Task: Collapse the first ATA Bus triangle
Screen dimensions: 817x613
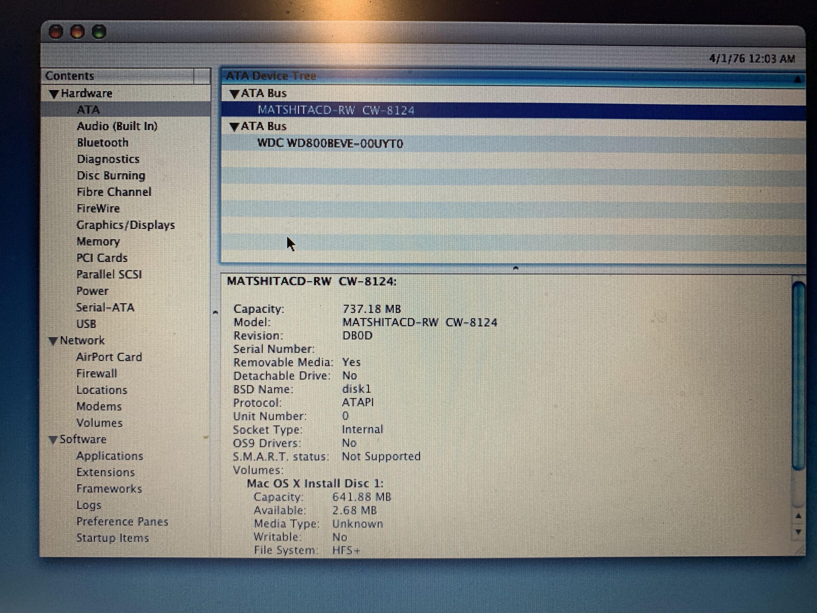Action: (x=234, y=94)
